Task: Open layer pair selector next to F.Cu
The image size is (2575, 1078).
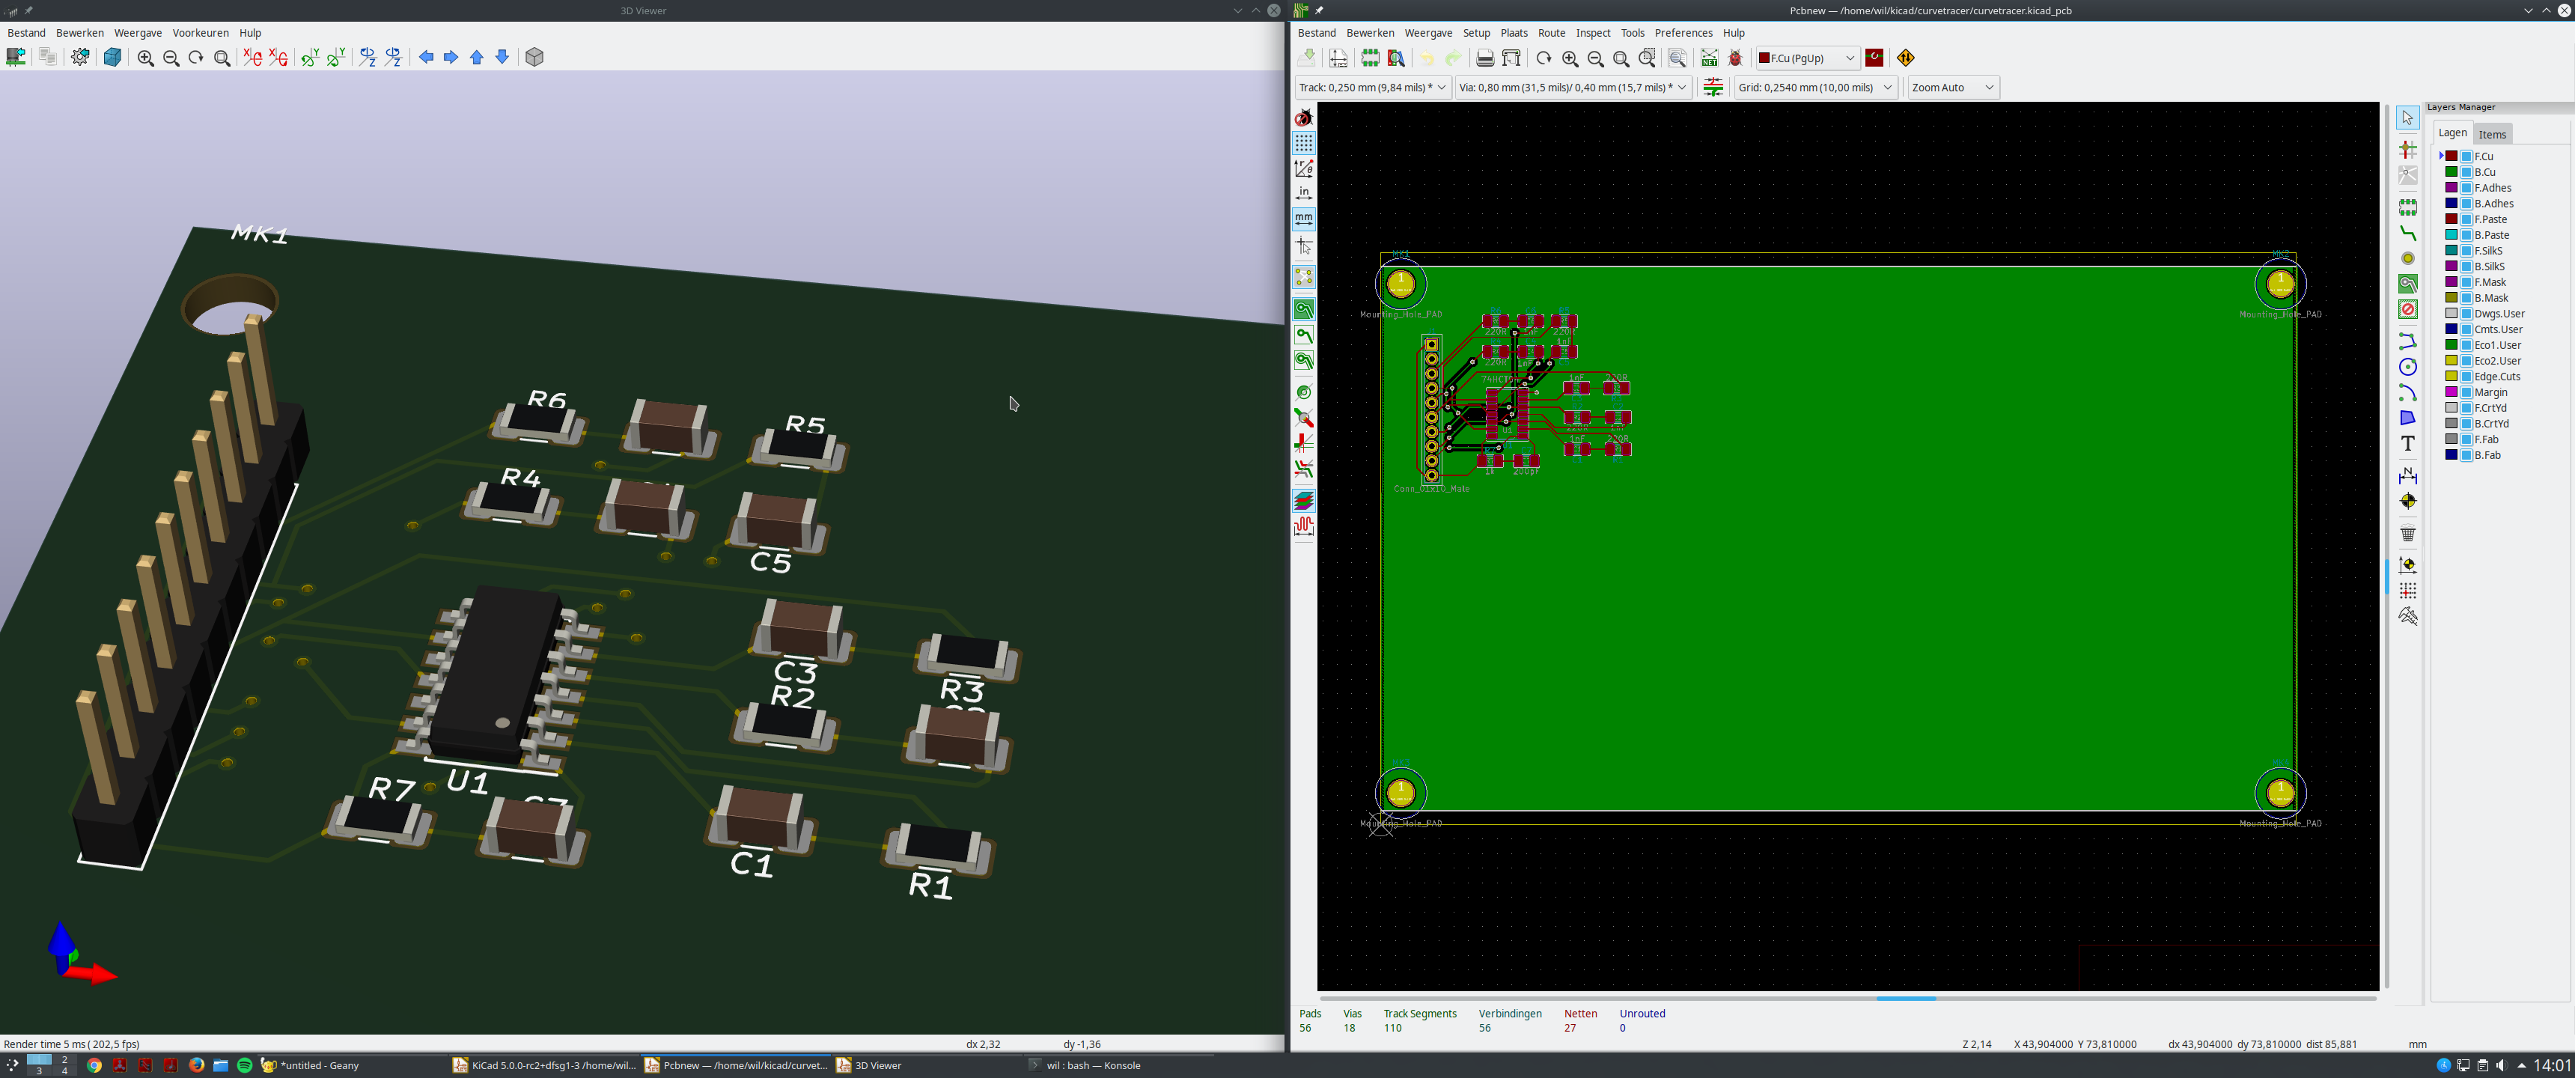Action: [x=1874, y=58]
